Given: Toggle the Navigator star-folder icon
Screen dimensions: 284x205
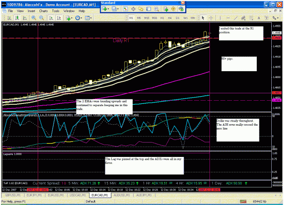Looking at the screenshot, I should [x=141, y=9].
